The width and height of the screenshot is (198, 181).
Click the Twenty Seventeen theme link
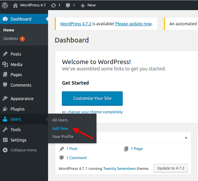(x=119, y=169)
